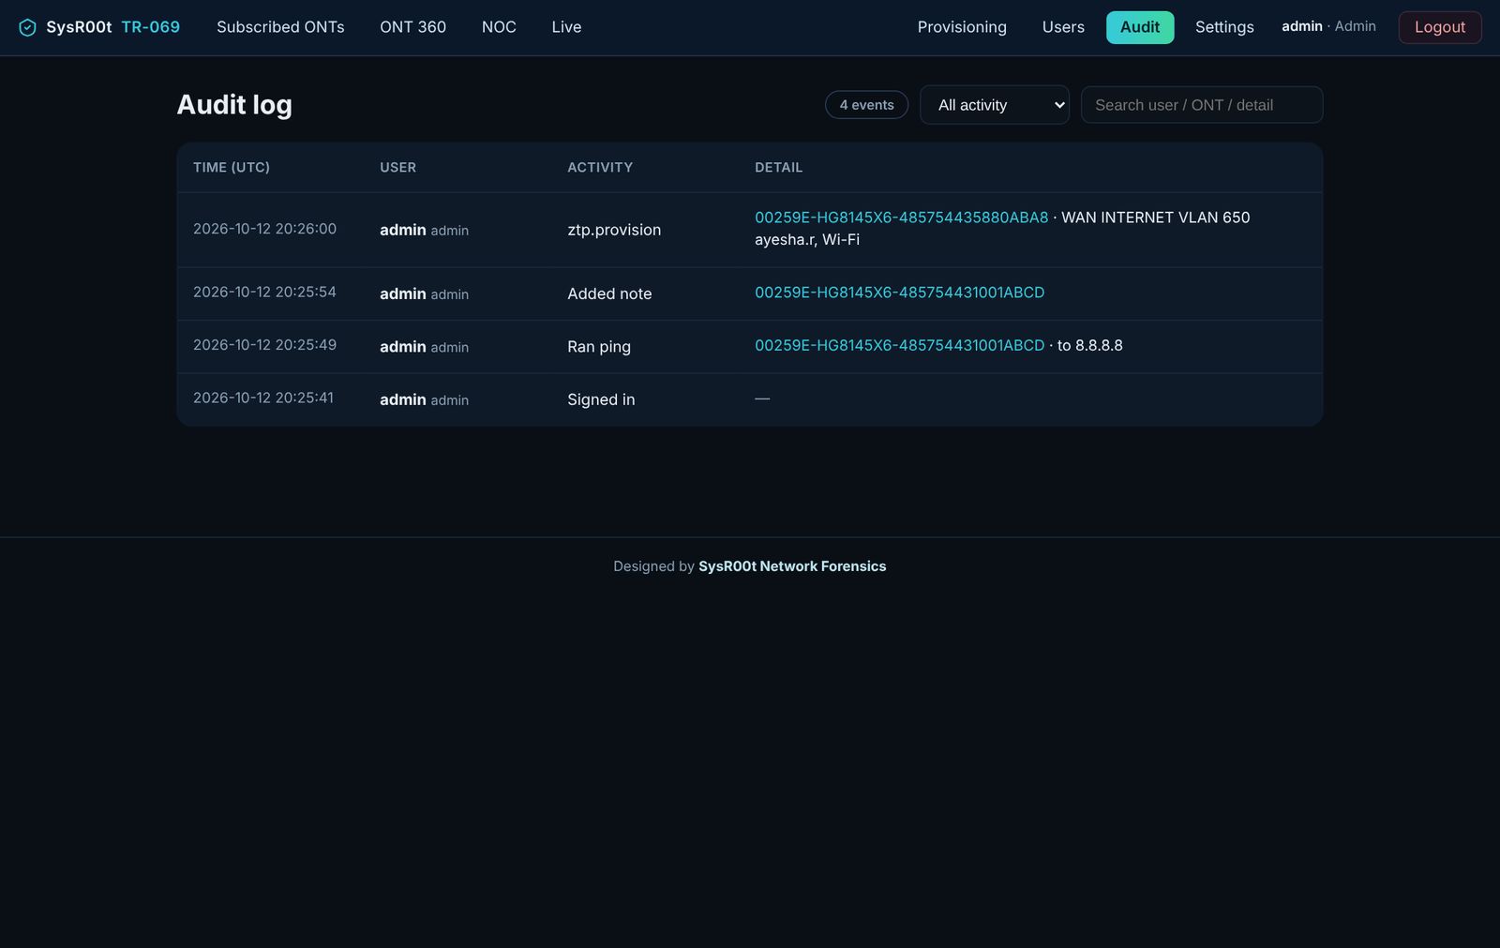The image size is (1500, 948).
Task: Navigate to Users management
Action: [x=1063, y=27]
